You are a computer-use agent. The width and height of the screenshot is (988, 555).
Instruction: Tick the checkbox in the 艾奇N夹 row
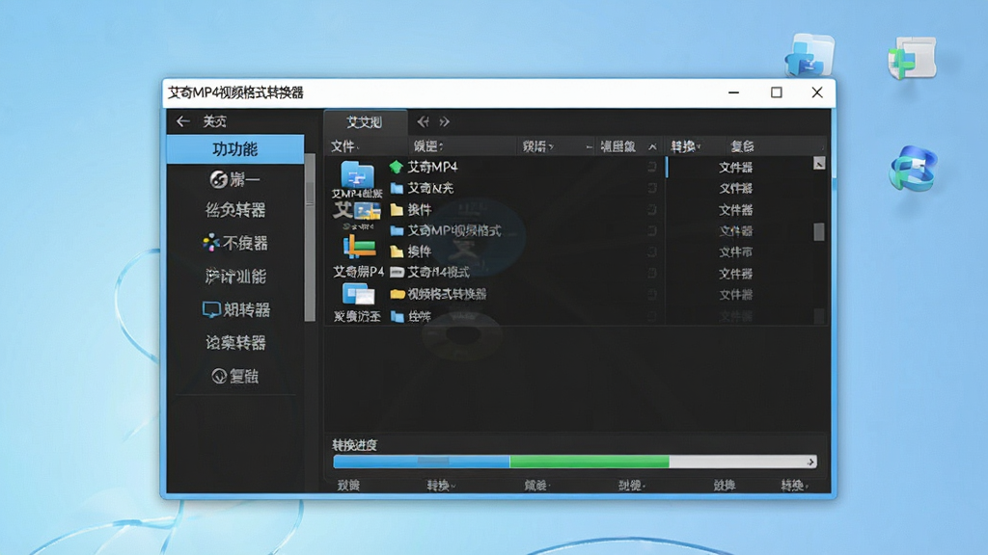[652, 188]
